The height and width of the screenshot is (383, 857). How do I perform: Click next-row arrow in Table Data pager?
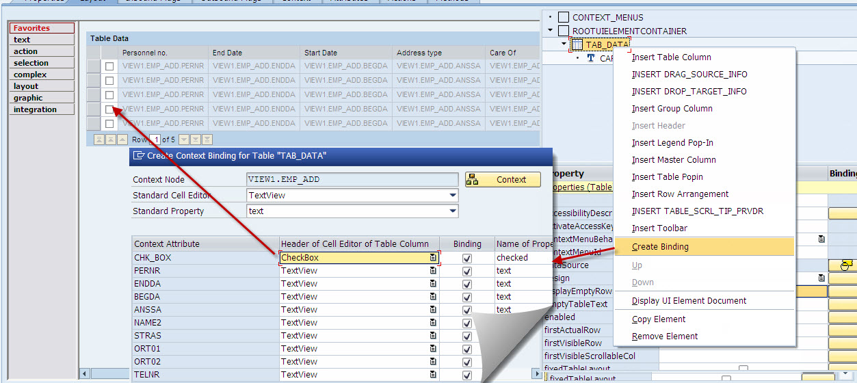184,140
